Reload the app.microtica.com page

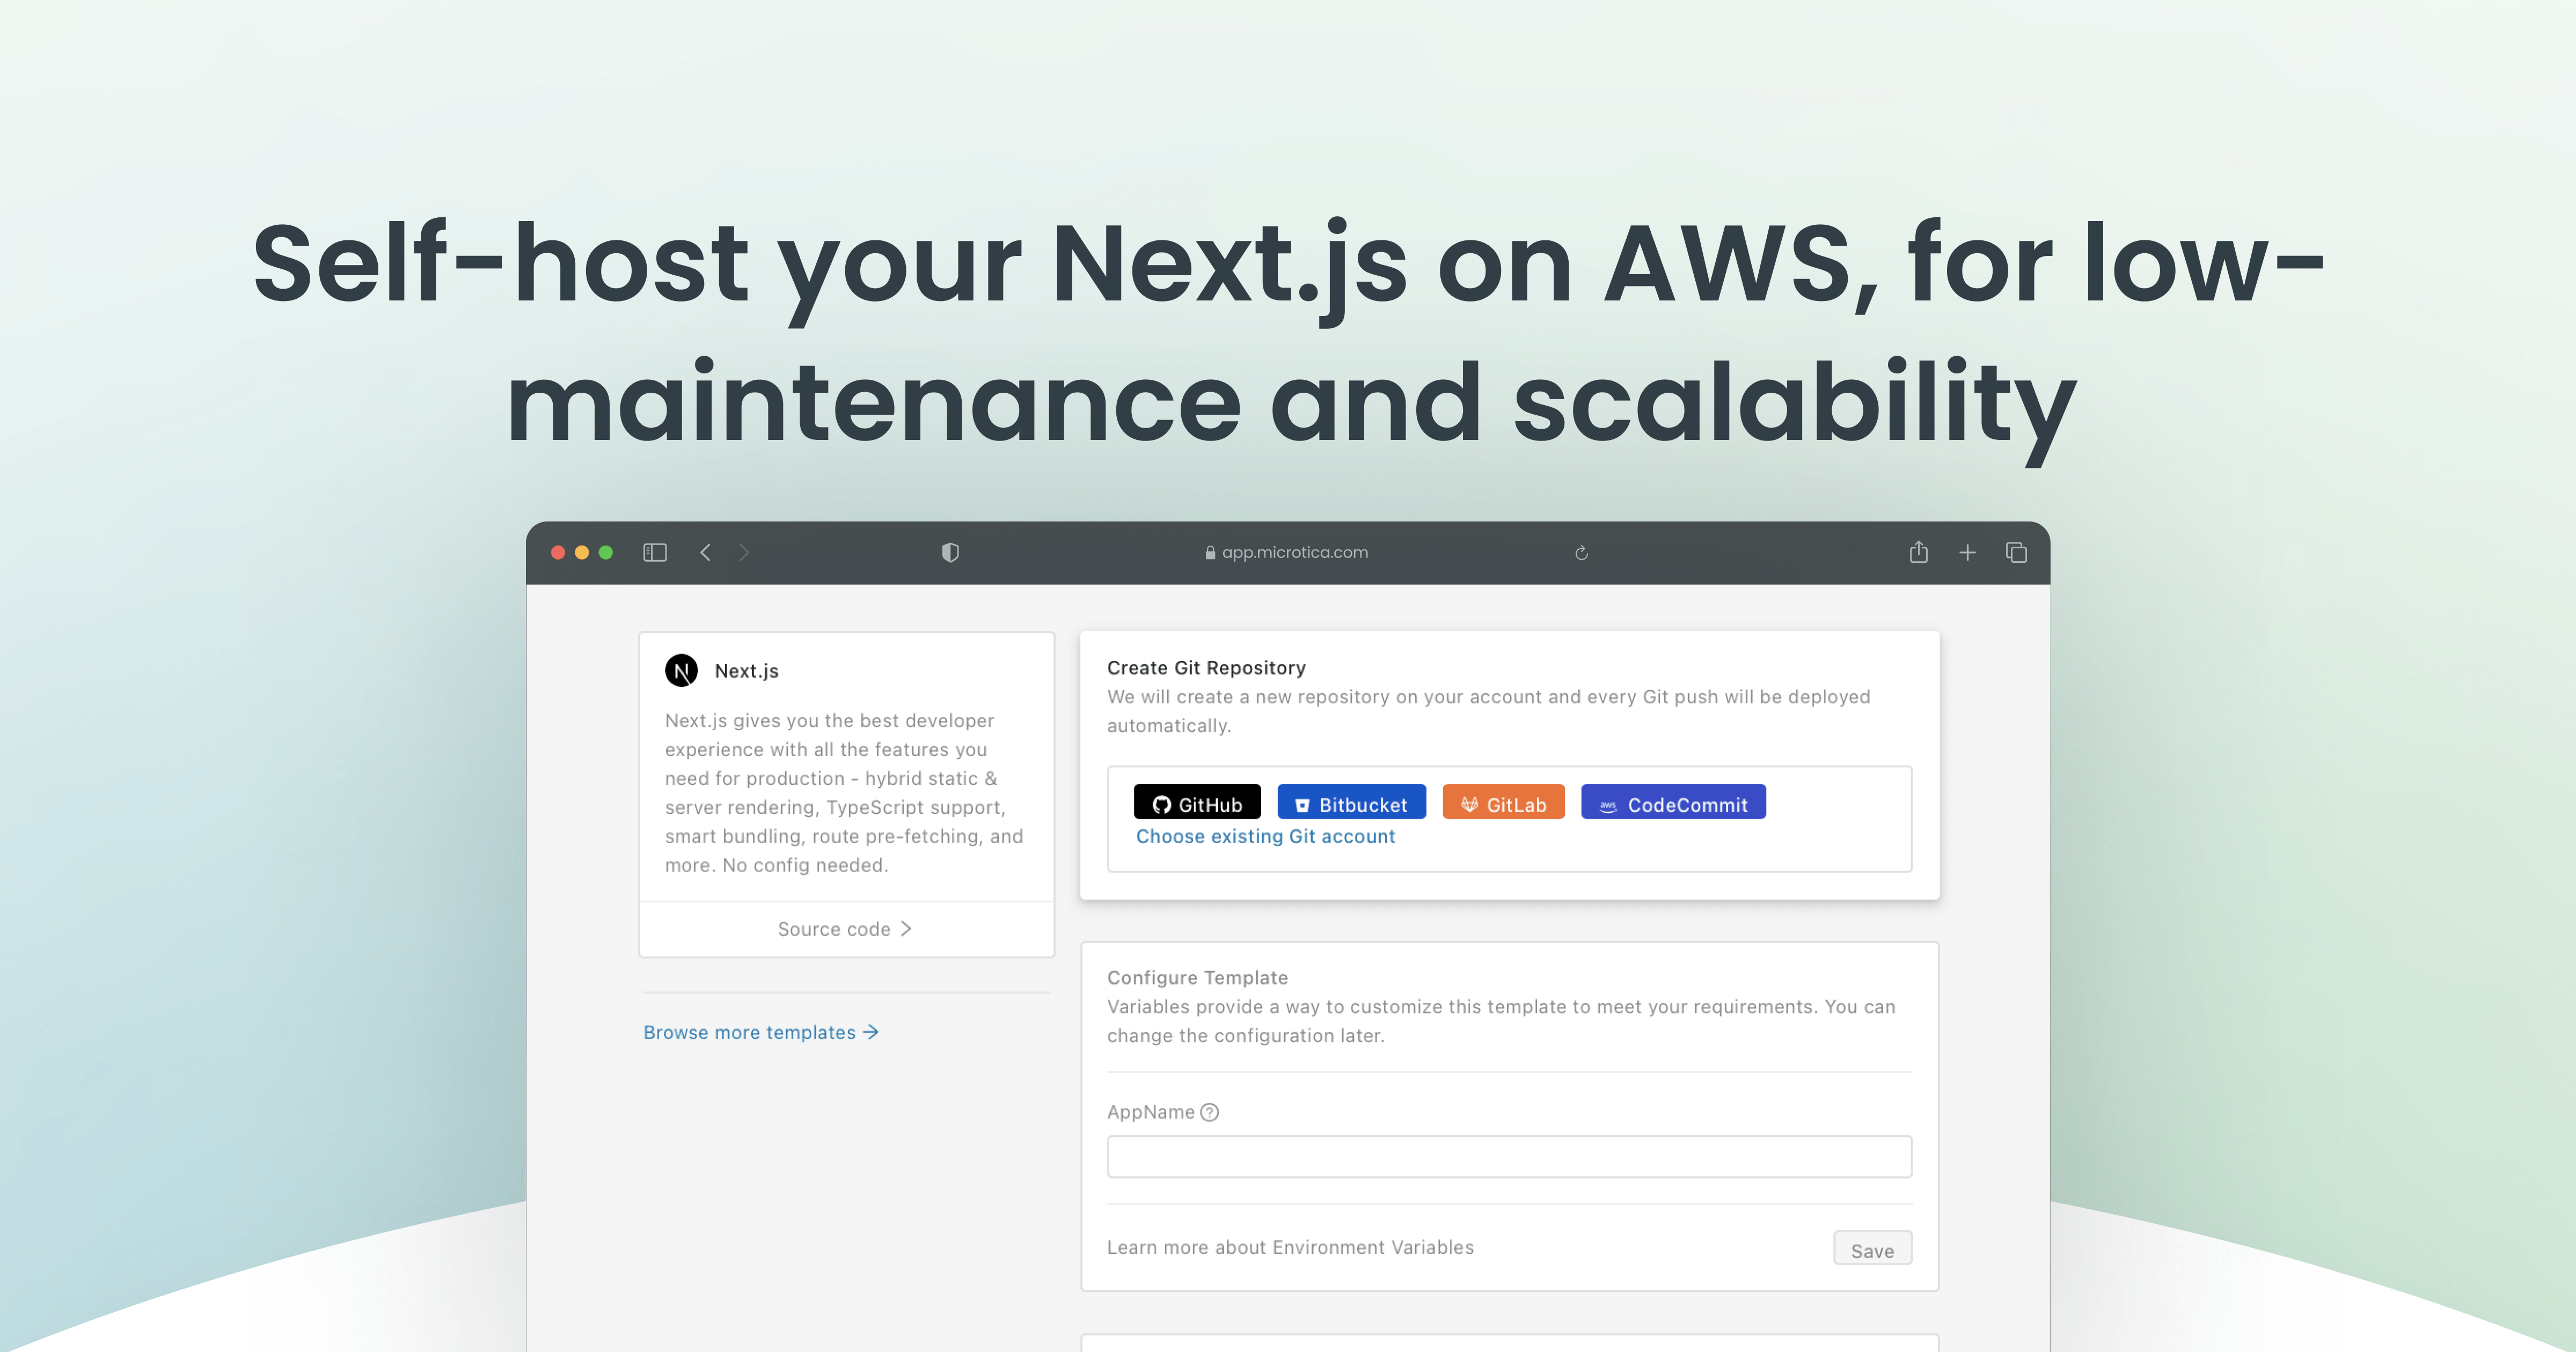(1581, 551)
